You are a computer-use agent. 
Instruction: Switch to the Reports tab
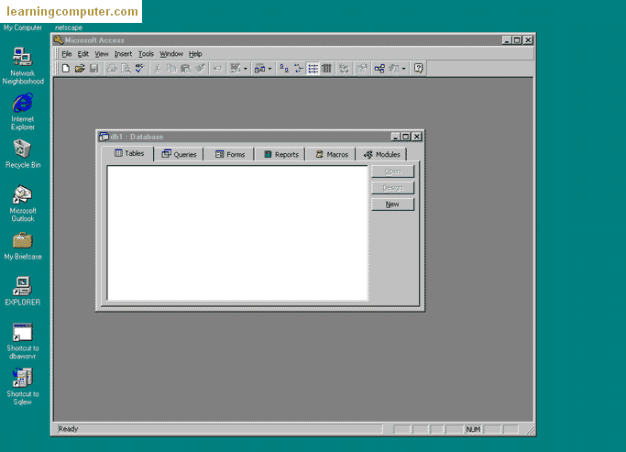click(281, 154)
